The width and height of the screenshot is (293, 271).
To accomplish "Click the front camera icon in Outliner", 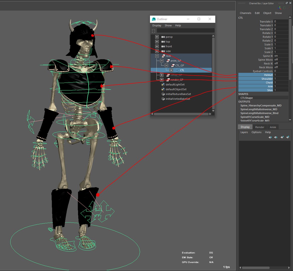I will pyautogui.click(x=163, y=46).
